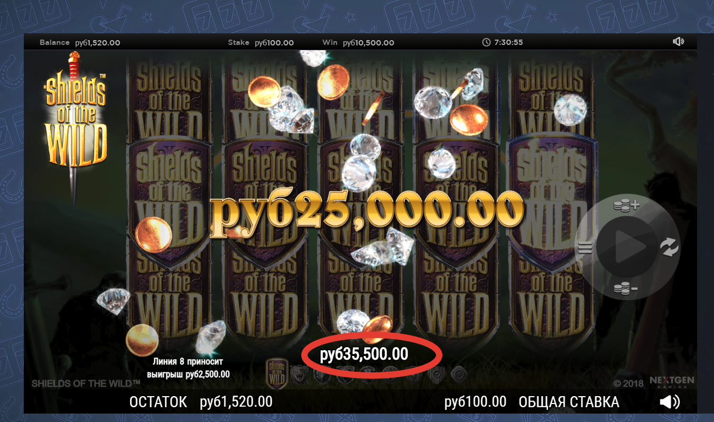Mute sound via top-right speaker icon
Image resolution: width=714 pixels, height=422 pixels.
tap(679, 42)
